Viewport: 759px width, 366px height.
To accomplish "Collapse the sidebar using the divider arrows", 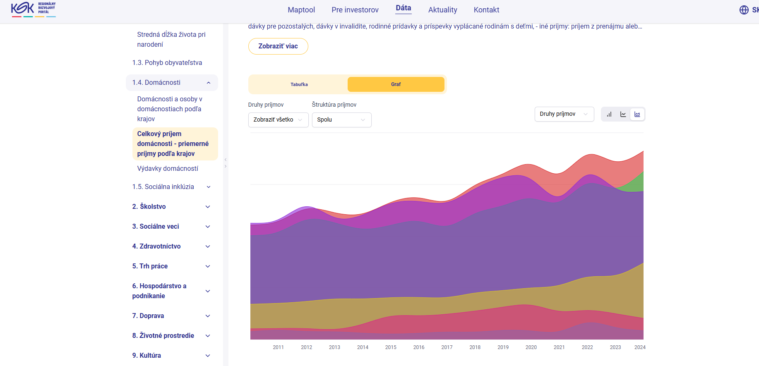I will coord(226,163).
